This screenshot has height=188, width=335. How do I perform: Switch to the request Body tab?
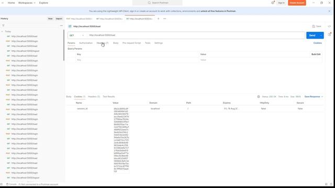pyautogui.click(x=116, y=43)
